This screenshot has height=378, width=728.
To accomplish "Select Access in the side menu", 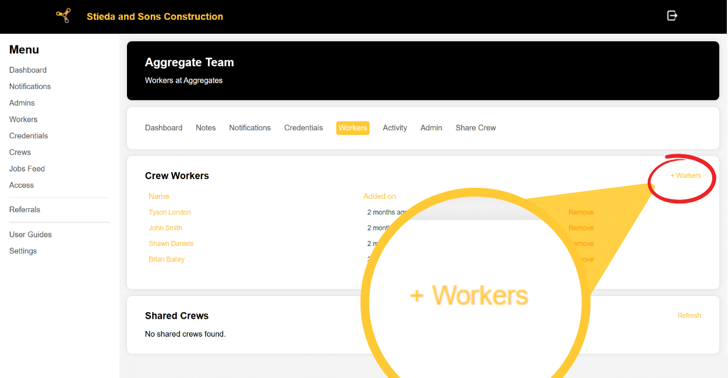I will (22, 185).
